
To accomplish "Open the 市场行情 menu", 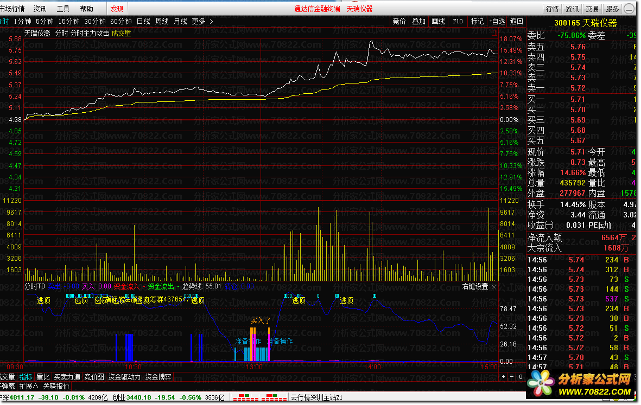I will (x=12, y=9).
